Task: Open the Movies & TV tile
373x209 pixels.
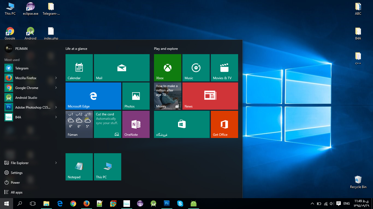Action: (x=224, y=68)
